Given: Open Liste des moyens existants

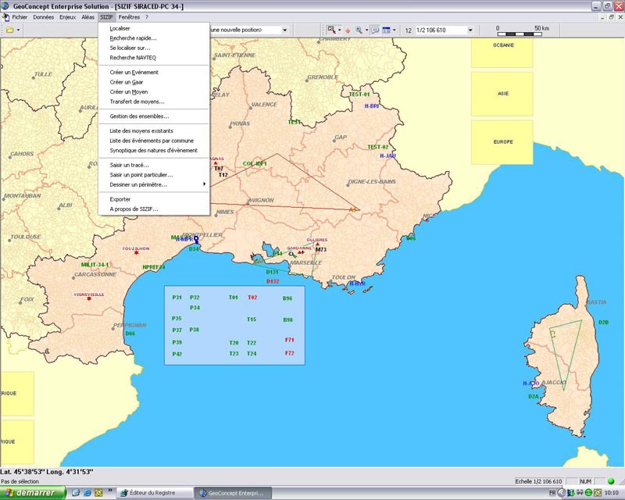Looking at the screenshot, I should pyautogui.click(x=154, y=130).
